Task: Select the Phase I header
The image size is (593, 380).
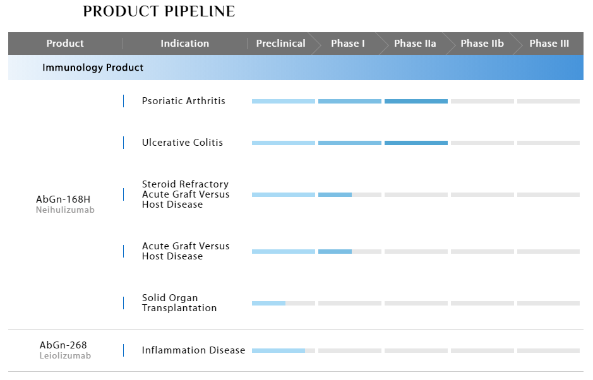Action: click(x=348, y=44)
